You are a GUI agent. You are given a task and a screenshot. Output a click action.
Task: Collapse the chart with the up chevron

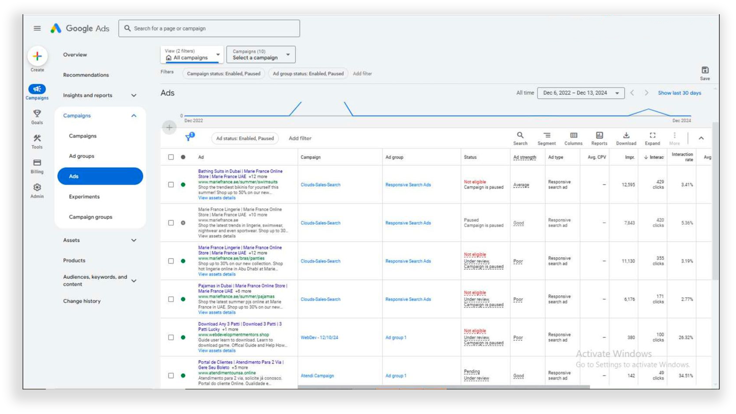(701, 138)
